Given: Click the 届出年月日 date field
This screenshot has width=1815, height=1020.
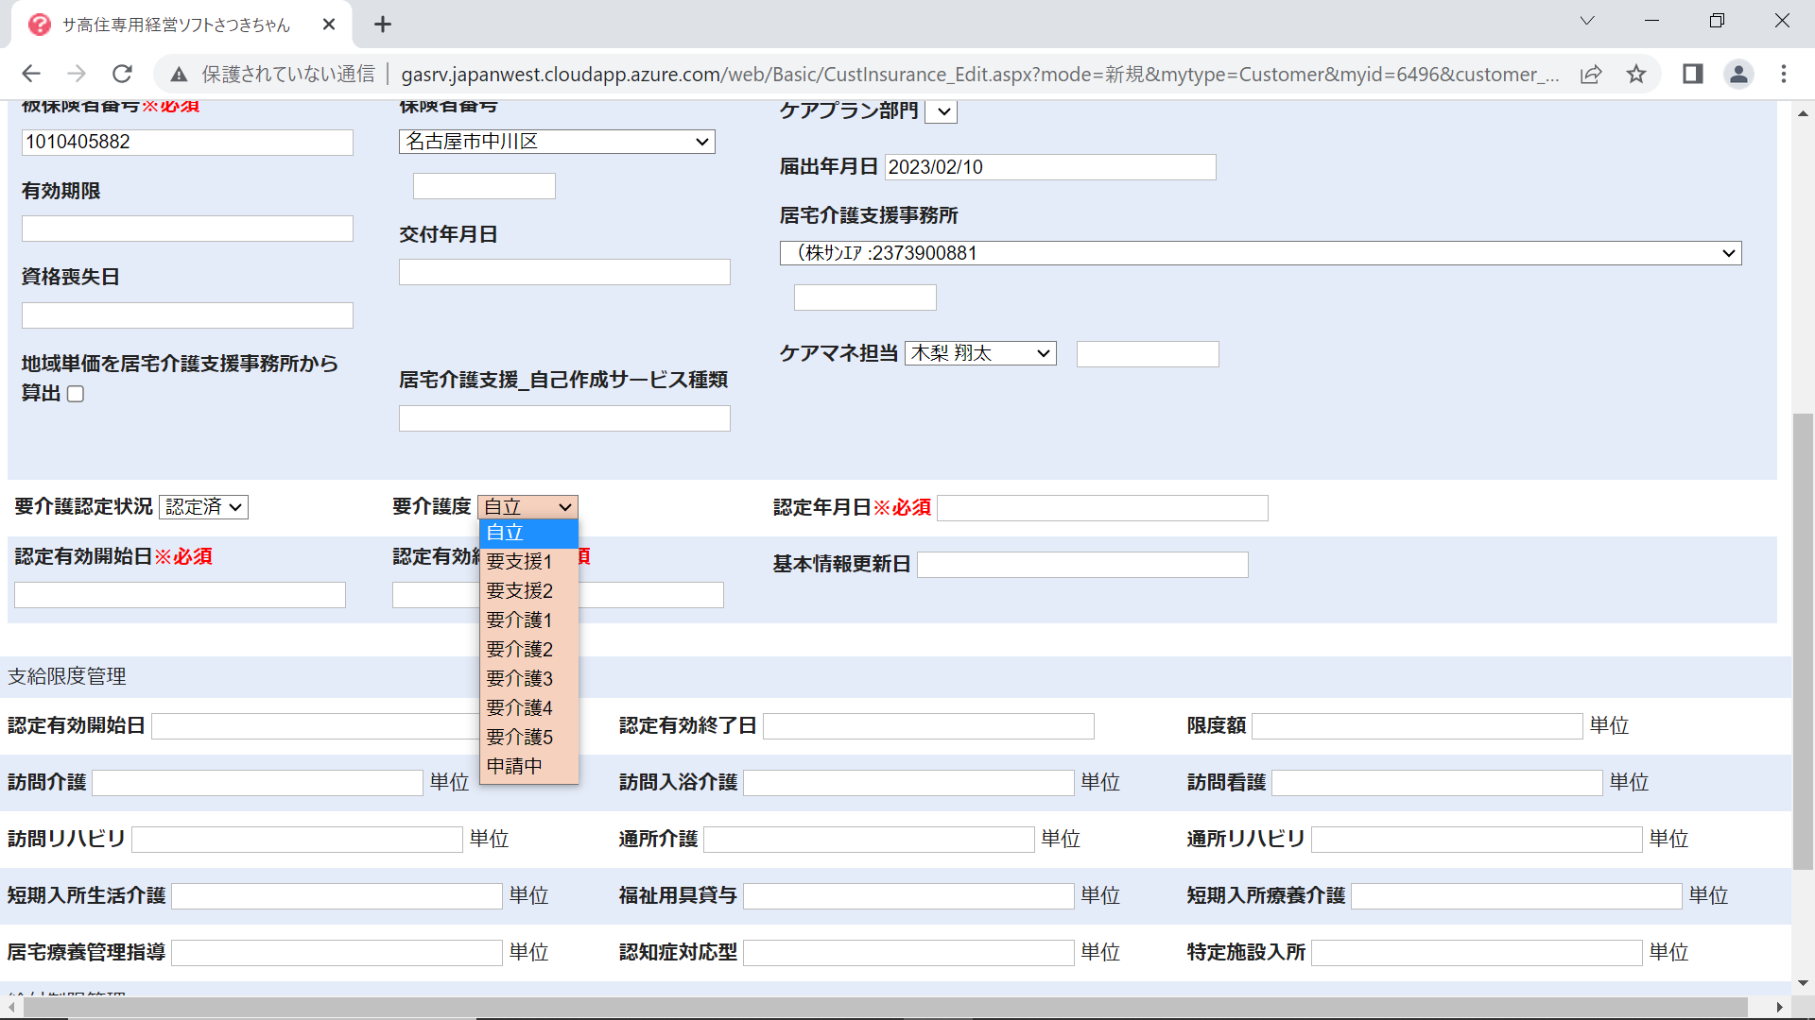Looking at the screenshot, I should pos(1049,167).
